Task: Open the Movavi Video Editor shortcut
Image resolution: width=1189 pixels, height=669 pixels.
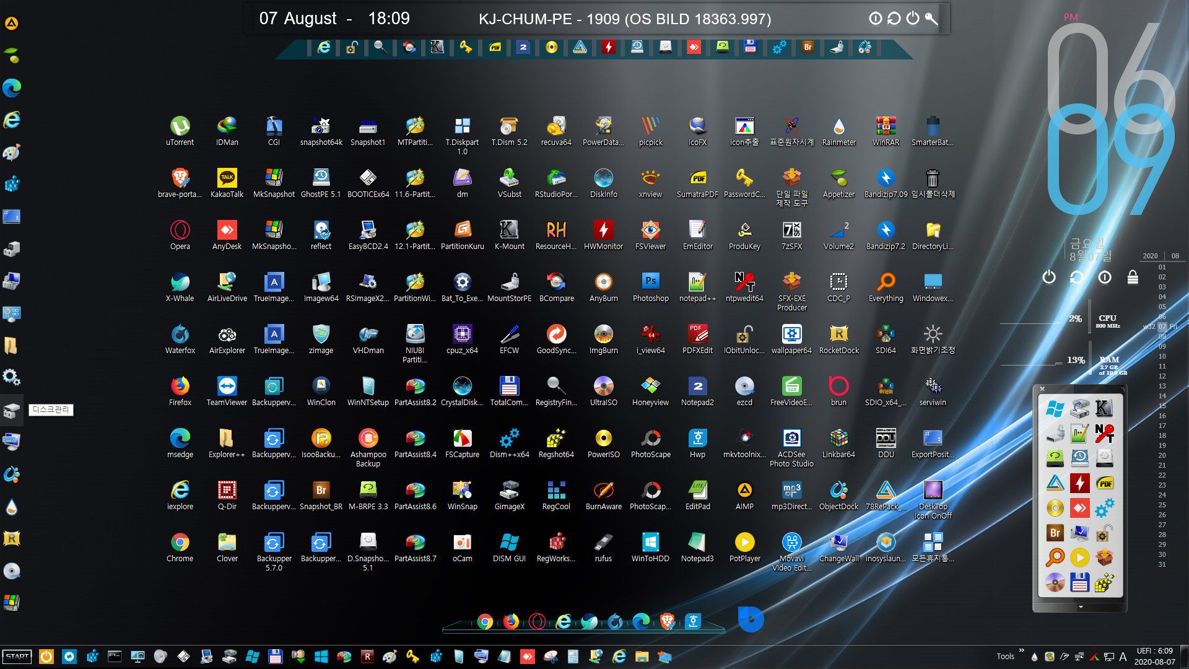Action: click(791, 551)
